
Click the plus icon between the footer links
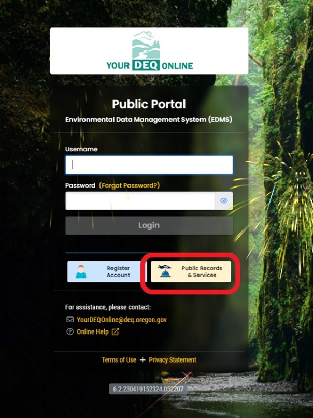click(x=143, y=359)
